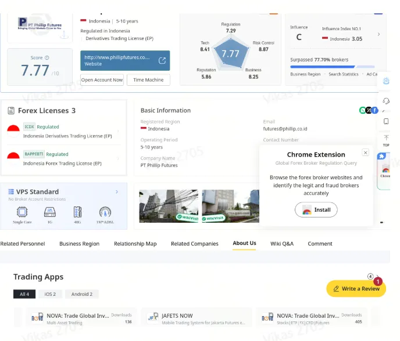Filter trading apps by All 4
Image resolution: width=400 pixels, height=341 pixels.
pyautogui.click(x=24, y=294)
